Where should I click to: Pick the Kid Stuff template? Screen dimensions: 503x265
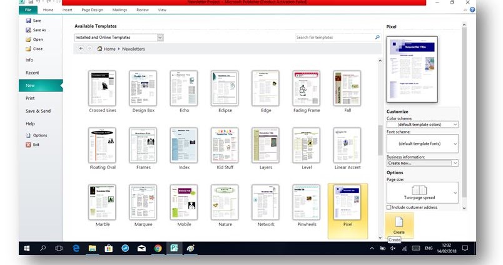(x=225, y=148)
